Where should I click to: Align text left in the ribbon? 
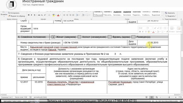coord(64,15)
